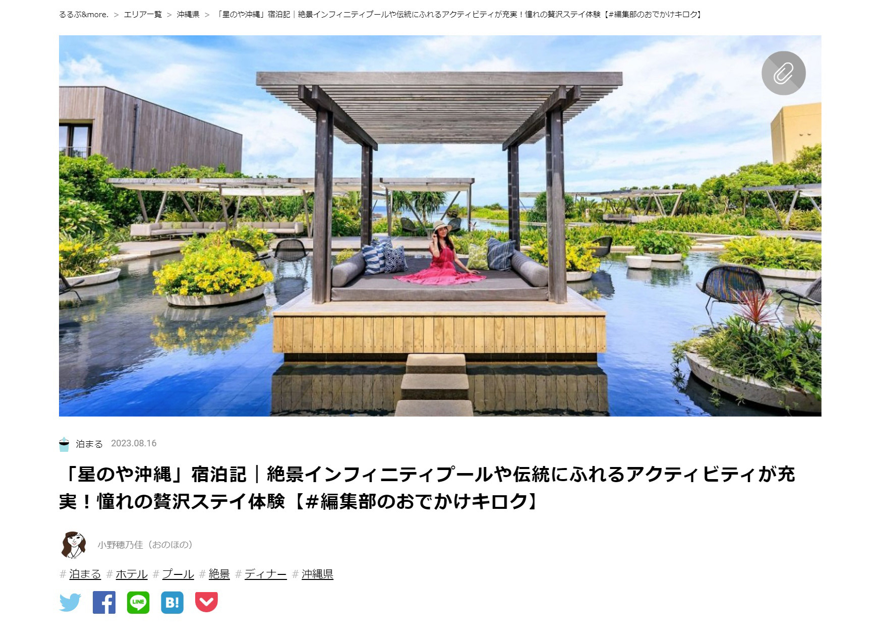Open the hero photo of the pool cabana
The image size is (873, 642).
[x=440, y=225]
